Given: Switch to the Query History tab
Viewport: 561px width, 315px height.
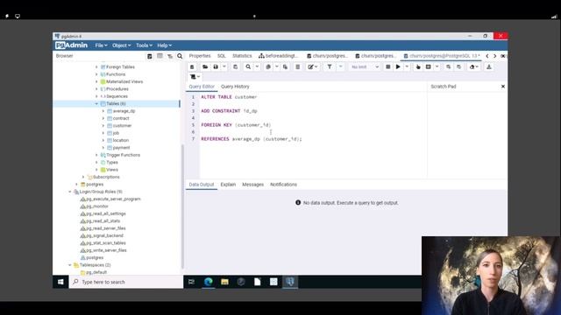Looking at the screenshot, I should coord(235,87).
